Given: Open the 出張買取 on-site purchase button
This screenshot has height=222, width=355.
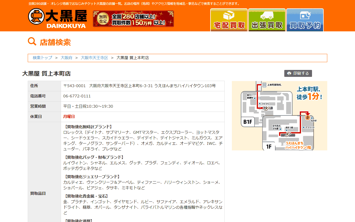Looking at the screenshot, I should 267,20.
